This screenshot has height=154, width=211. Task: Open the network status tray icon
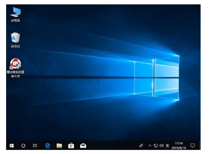pyautogui.click(x=156, y=145)
